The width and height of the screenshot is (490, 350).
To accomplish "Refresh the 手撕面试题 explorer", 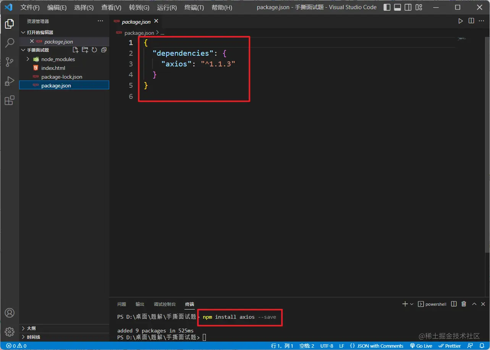I will pyautogui.click(x=94, y=50).
